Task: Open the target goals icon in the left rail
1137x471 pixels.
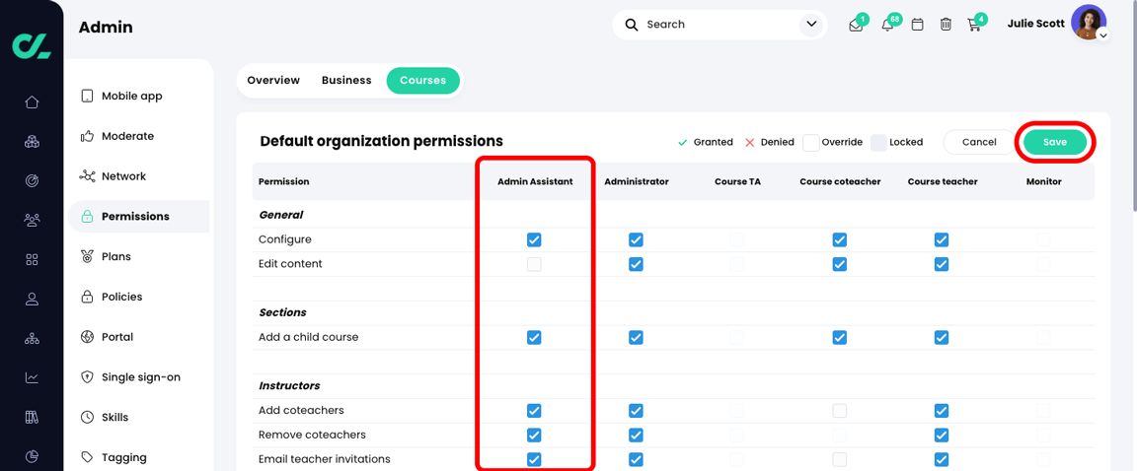Action: pos(32,181)
